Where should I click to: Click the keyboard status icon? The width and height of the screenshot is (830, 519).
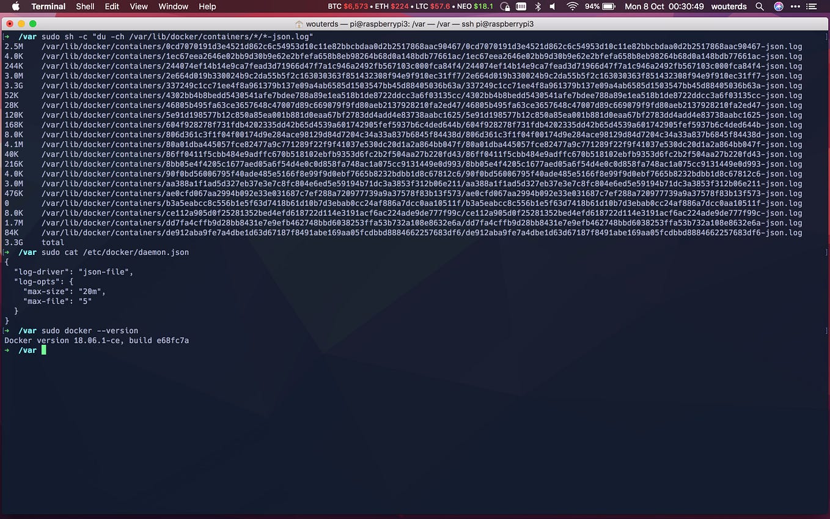click(521, 7)
